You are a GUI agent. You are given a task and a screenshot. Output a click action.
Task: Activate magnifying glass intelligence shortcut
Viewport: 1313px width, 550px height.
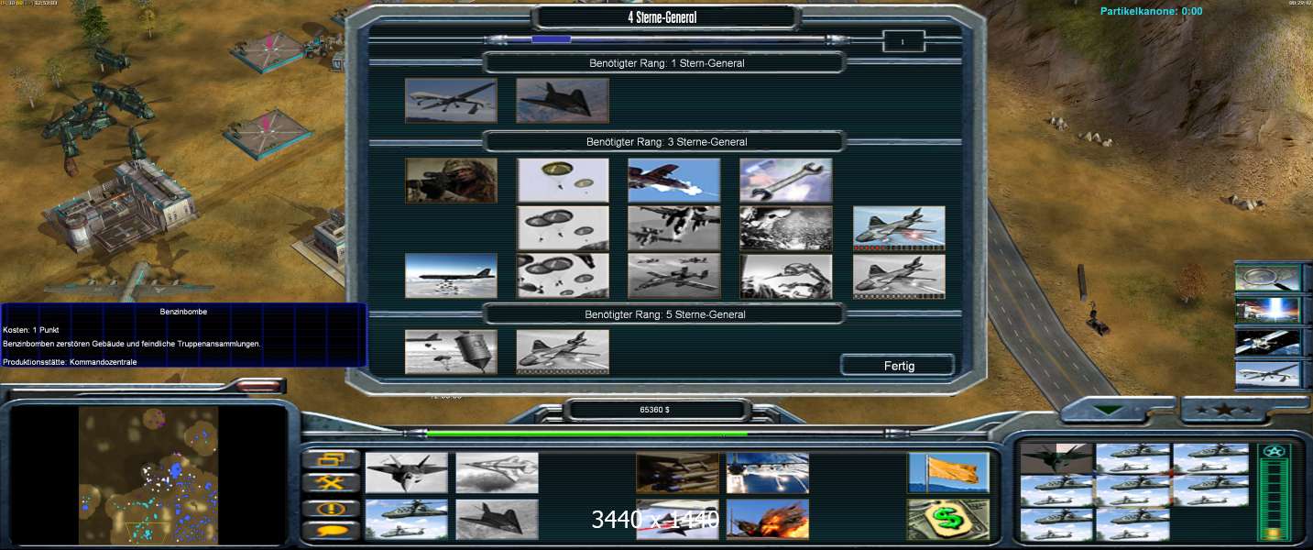click(x=1267, y=278)
